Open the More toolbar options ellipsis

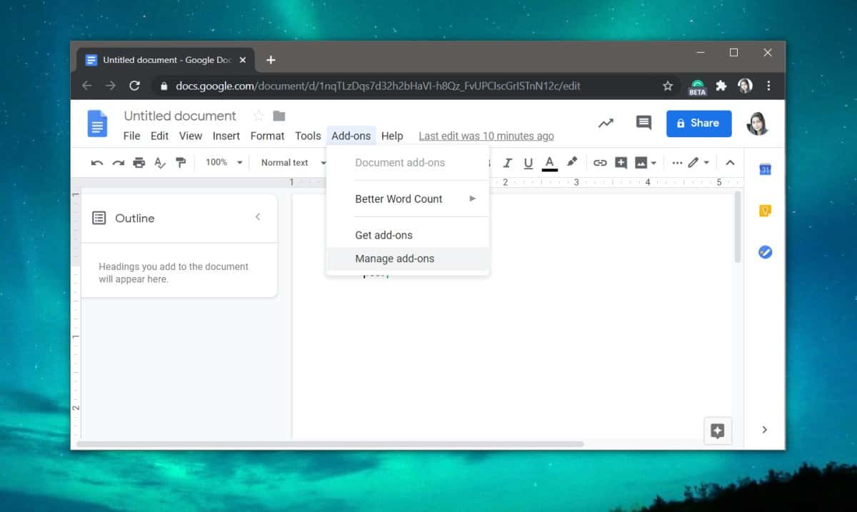677,163
